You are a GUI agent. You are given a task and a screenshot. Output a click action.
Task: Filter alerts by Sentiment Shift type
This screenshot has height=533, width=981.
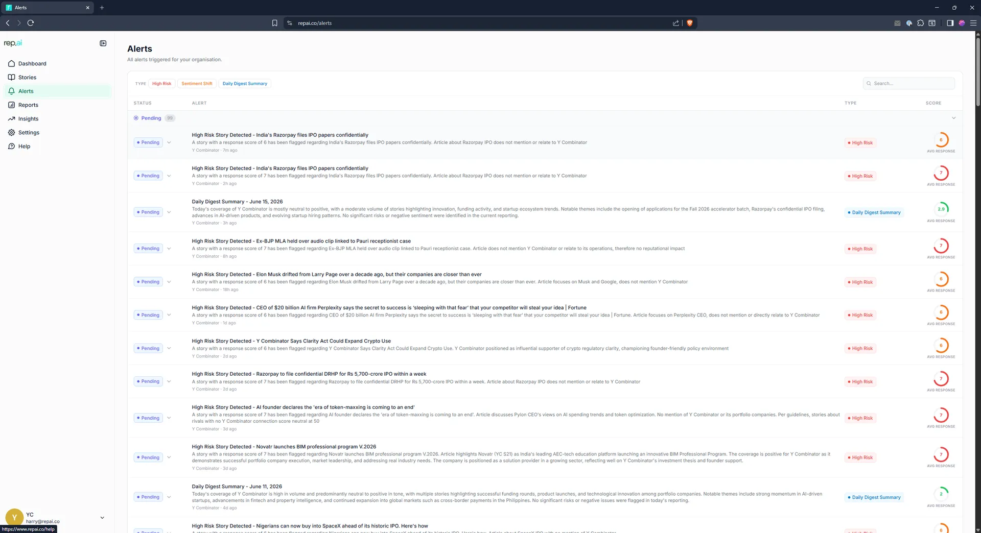[x=197, y=84]
